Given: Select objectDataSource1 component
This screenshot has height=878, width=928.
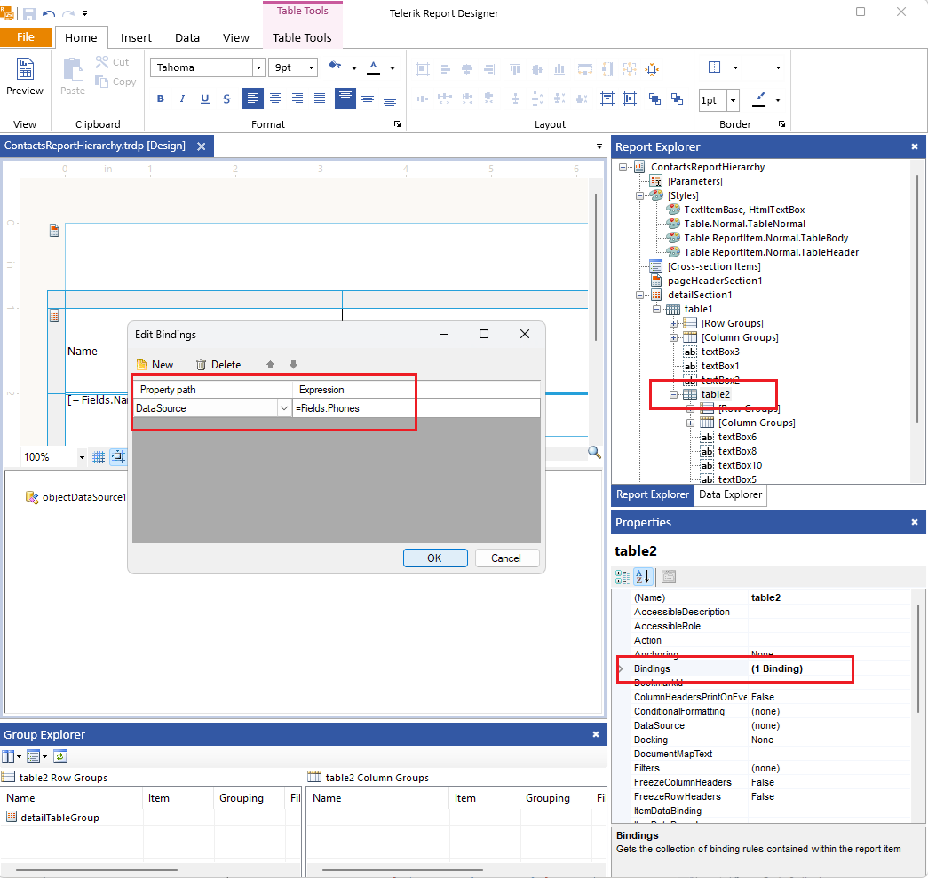Looking at the screenshot, I should tap(76, 497).
